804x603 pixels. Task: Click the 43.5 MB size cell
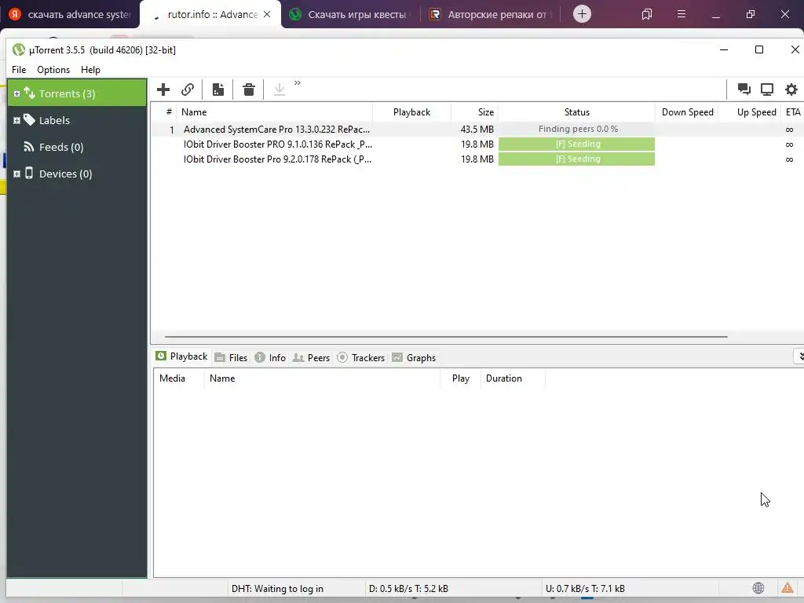click(x=477, y=130)
